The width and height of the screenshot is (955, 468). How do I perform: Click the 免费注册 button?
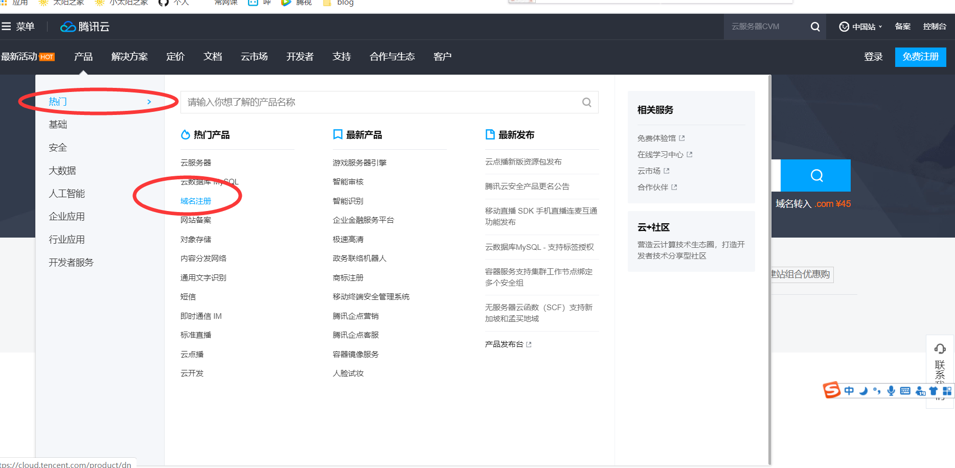coord(921,57)
